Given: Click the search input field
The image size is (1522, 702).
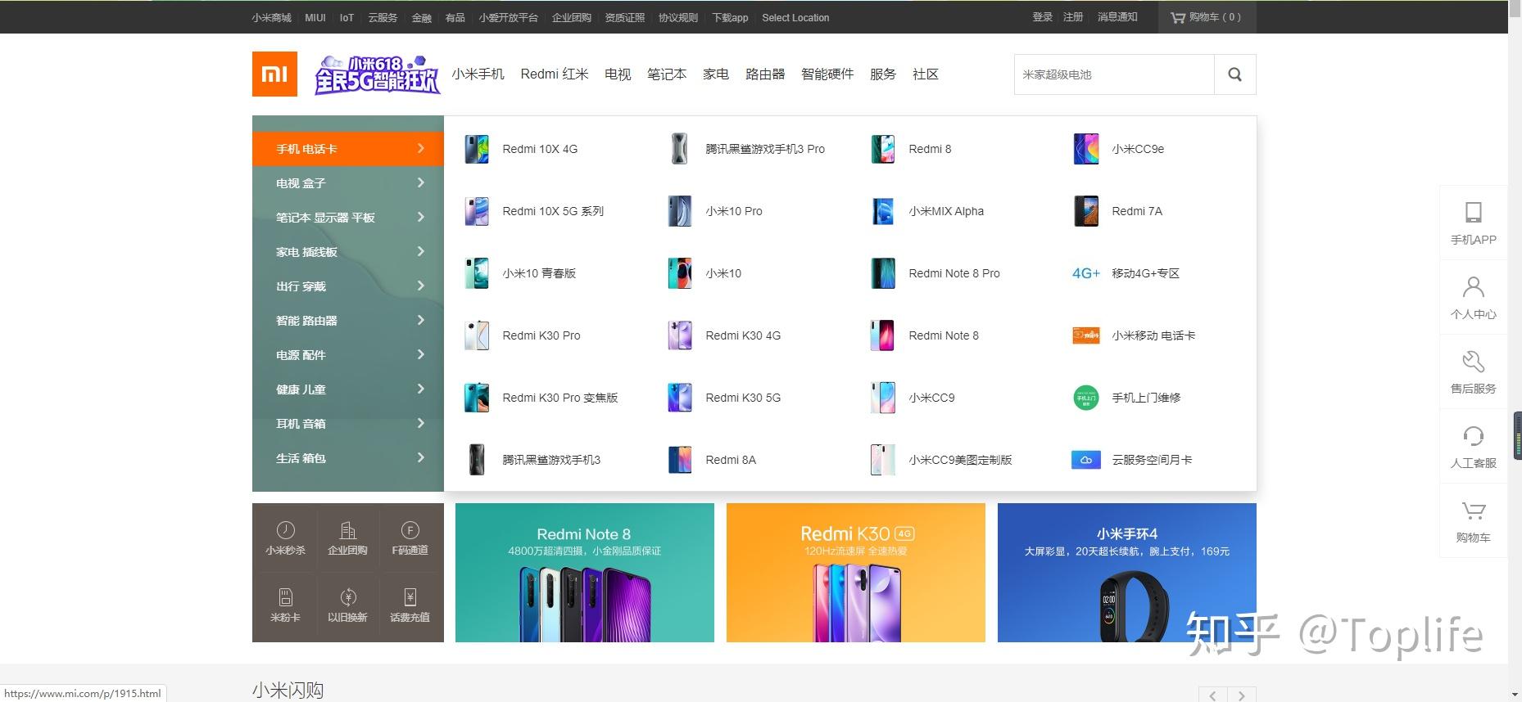Looking at the screenshot, I should (x=1114, y=74).
